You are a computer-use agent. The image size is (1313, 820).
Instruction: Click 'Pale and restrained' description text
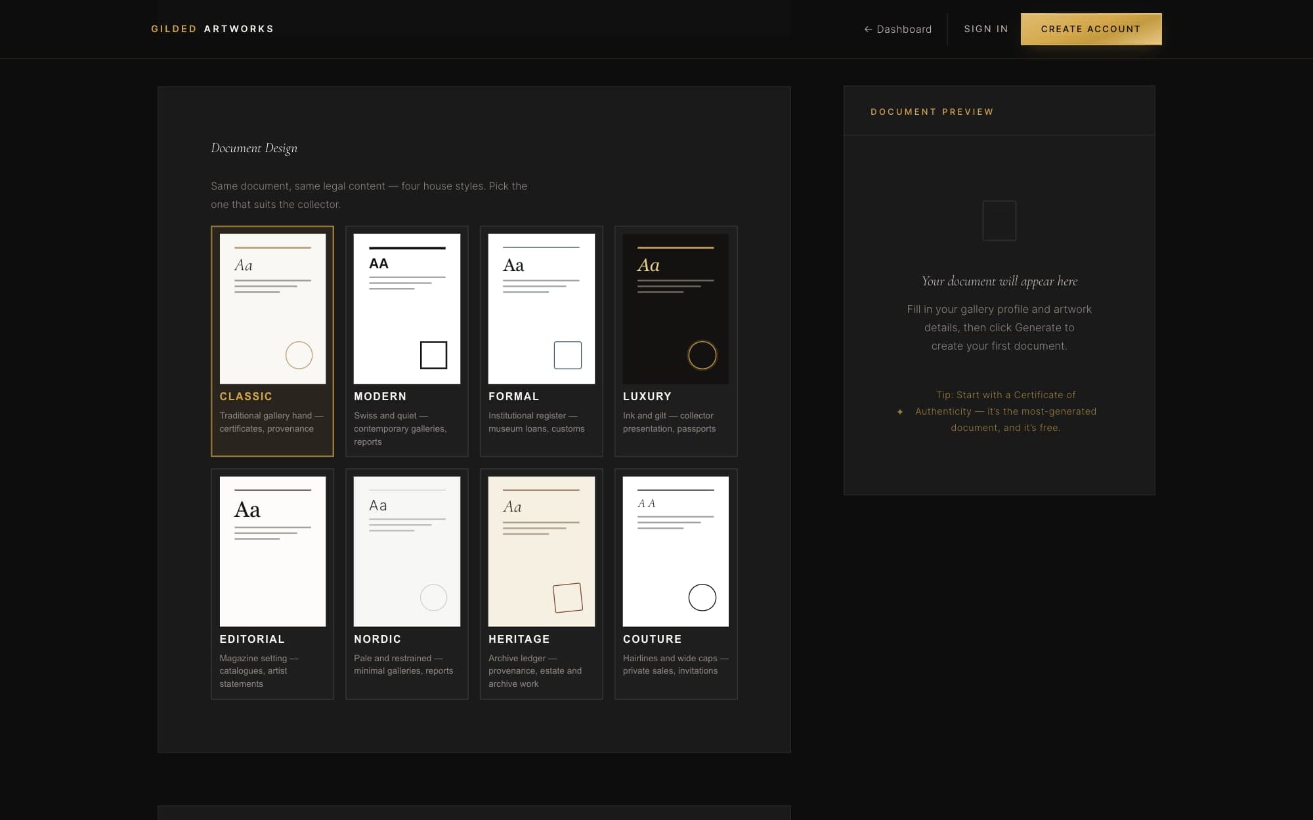pyautogui.click(x=403, y=664)
